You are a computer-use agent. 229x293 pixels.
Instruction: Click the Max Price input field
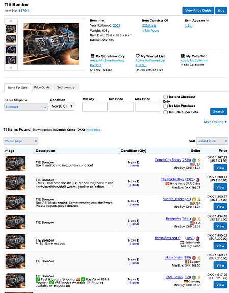tap(147, 107)
